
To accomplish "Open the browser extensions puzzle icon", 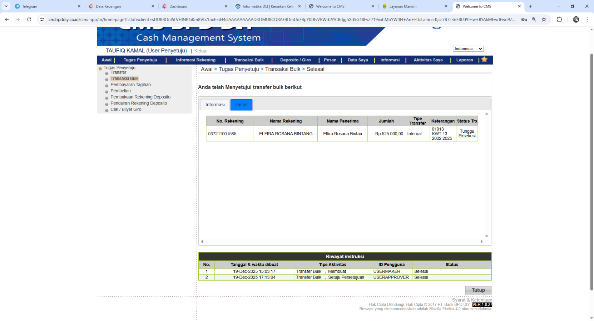I will 559,20.
